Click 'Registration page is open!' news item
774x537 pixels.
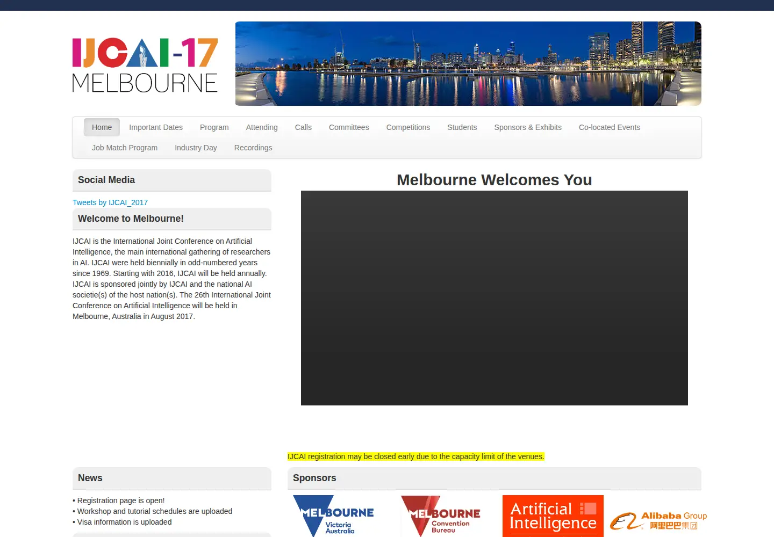tap(119, 500)
